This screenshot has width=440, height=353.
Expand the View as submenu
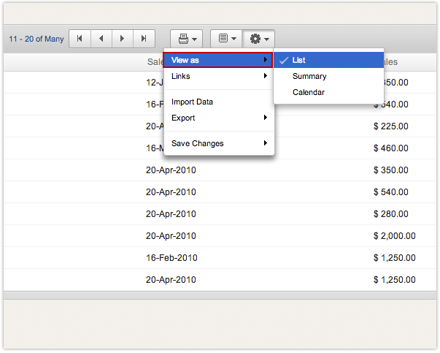click(x=218, y=60)
